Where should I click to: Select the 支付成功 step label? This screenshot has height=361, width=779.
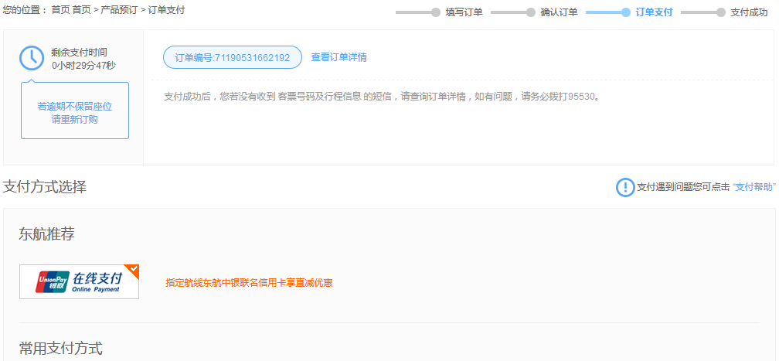[x=749, y=12]
